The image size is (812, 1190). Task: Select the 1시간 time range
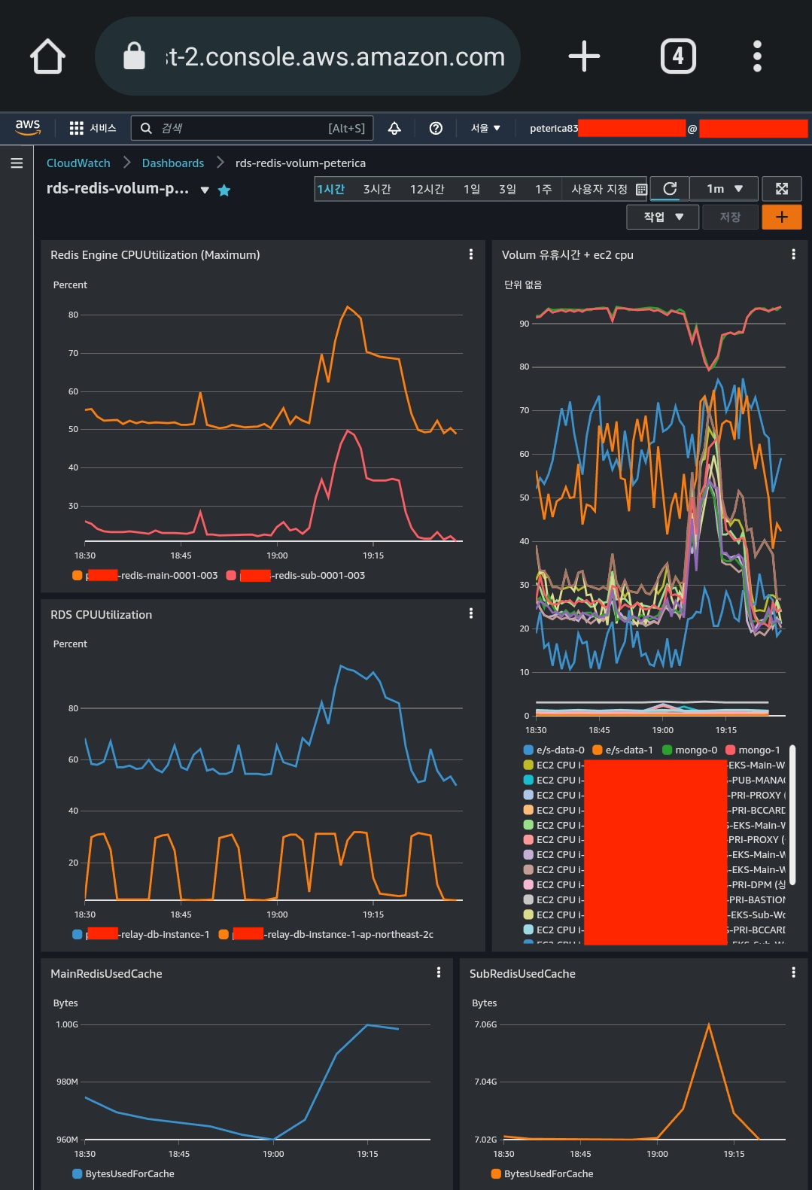coord(331,189)
